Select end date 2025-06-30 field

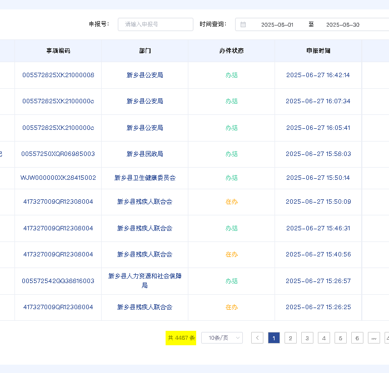343,24
